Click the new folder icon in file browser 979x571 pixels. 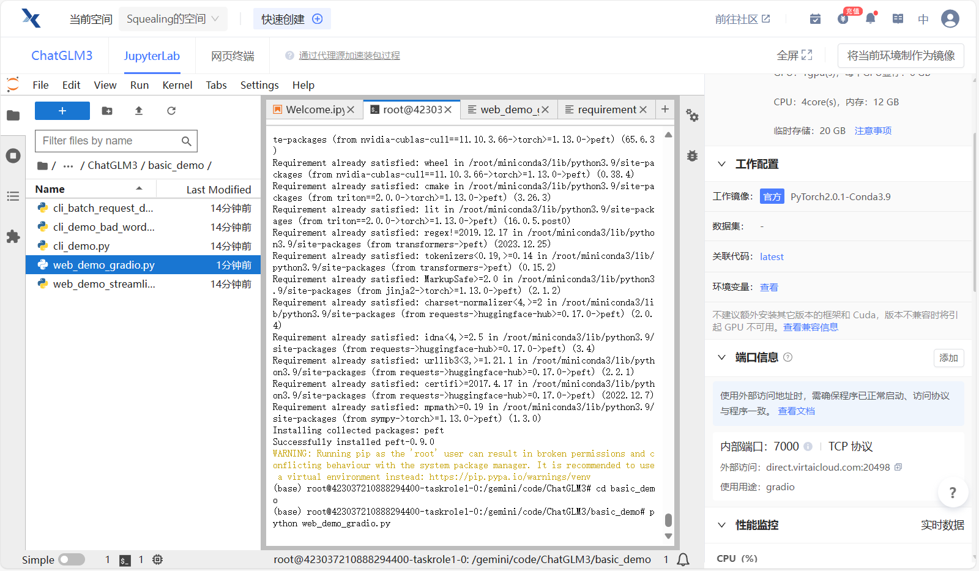coord(107,111)
